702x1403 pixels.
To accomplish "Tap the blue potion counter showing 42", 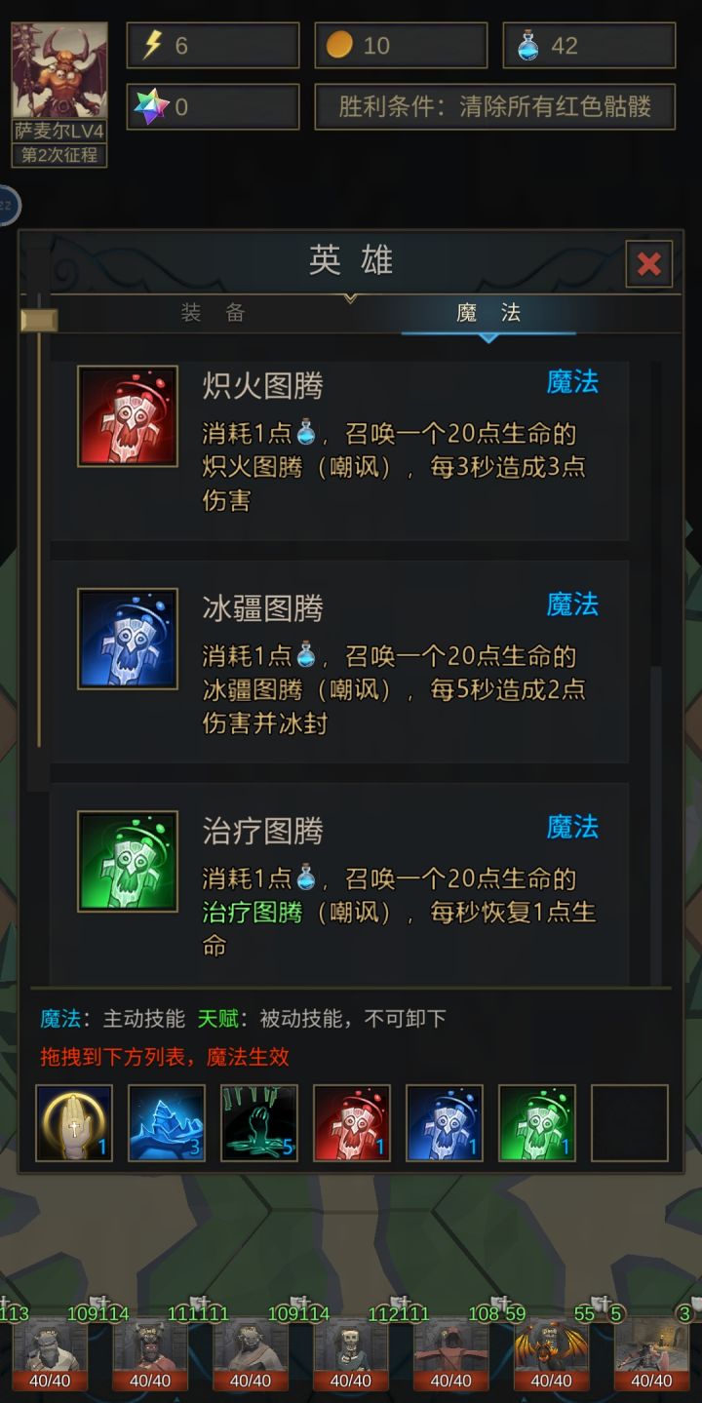I will point(589,46).
